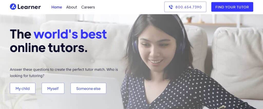Pick the Someone else option
The image size is (263, 109).
tap(88, 88)
